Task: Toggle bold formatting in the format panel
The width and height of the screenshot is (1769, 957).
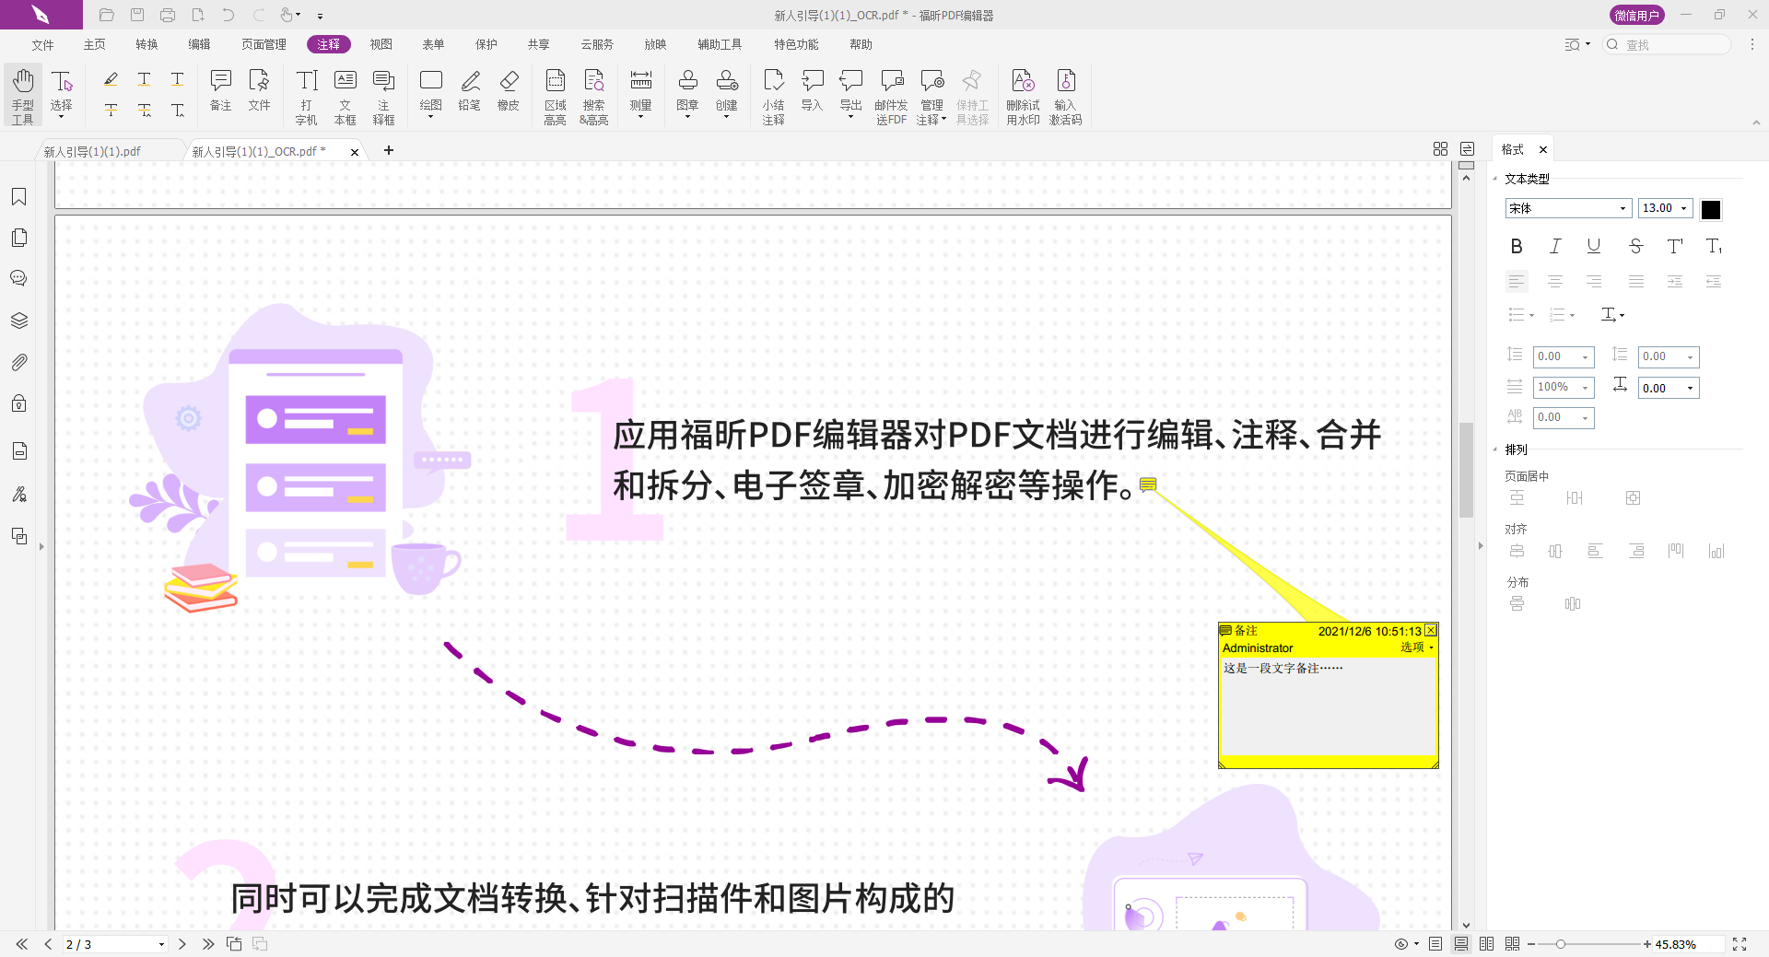Action: point(1517,246)
